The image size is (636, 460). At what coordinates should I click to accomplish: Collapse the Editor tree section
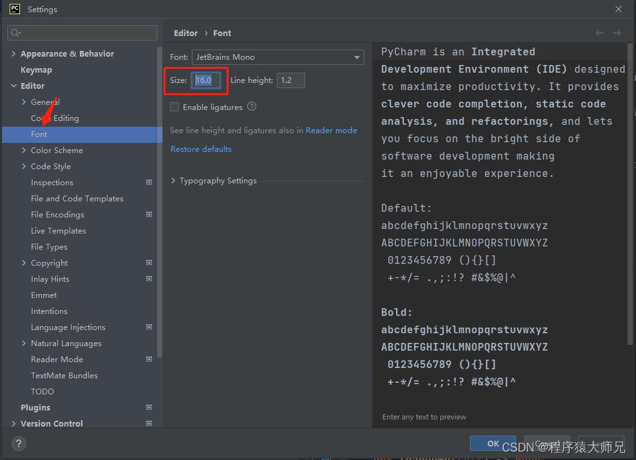(x=14, y=86)
